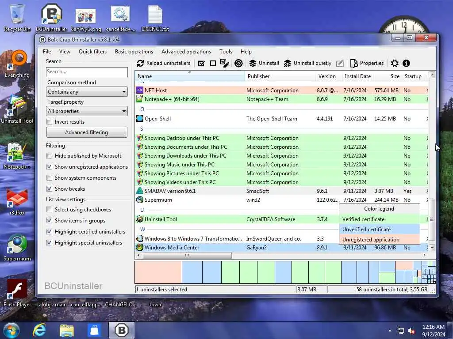Click the target window crosshair icon
The image size is (453, 339).
pyautogui.click(x=238, y=63)
